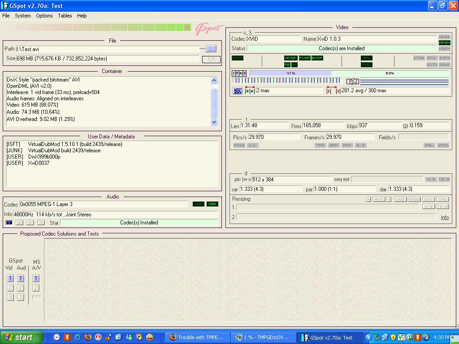Click the green gradient progress bar at top
This screenshot has width=459, height=344.
pyautogui.click(x=97, y=27)
